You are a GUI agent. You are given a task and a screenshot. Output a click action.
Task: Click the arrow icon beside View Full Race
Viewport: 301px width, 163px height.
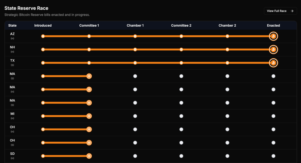(x=292, y=11)
